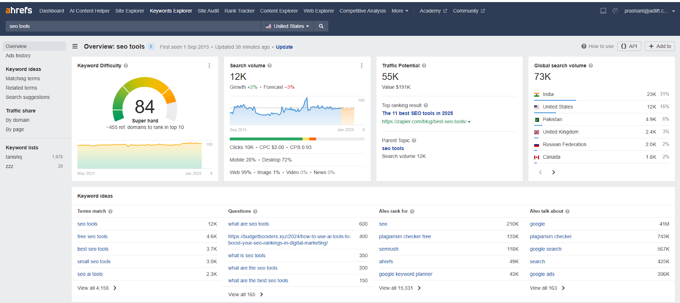Open Search volume card options menu
The width and height of the screenshot is (680, 303).
point(362,66)
